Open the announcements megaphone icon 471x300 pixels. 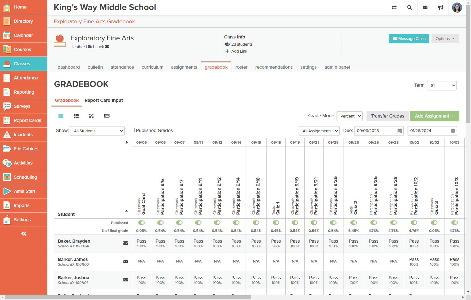click(440, 7)
